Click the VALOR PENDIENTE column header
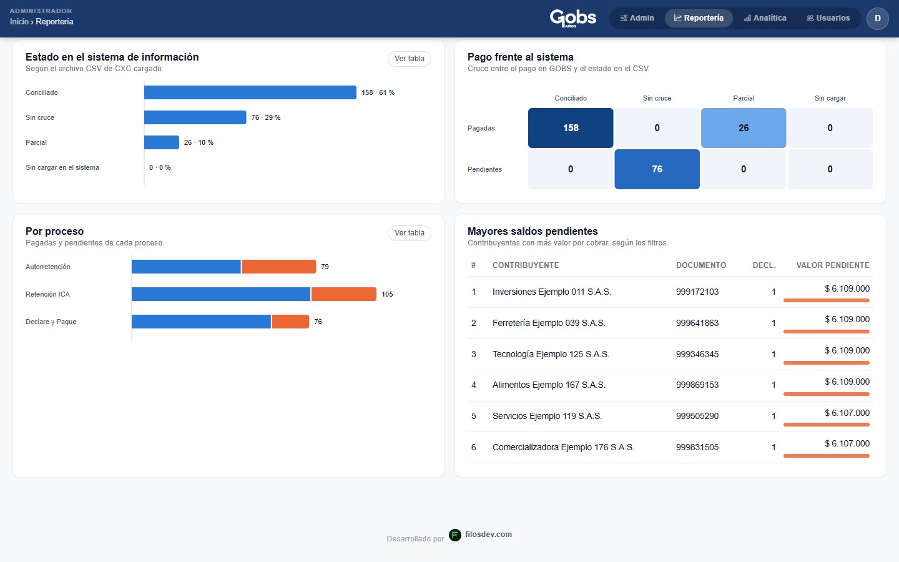The width and height of the screenshot is (899, 562). (x=832, y=265)
